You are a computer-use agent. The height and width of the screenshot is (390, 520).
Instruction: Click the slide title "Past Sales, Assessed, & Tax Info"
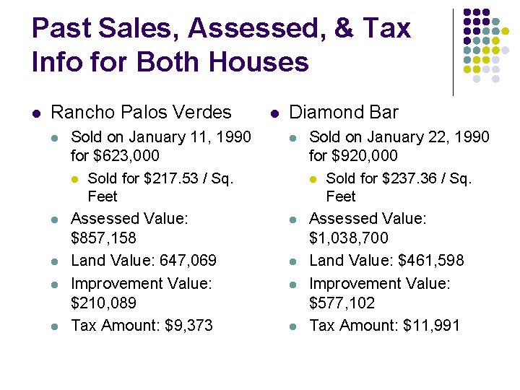pos(220,45)
